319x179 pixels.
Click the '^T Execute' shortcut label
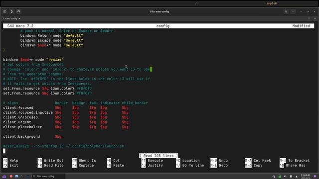pyautogui.click(x=152, y=161)
